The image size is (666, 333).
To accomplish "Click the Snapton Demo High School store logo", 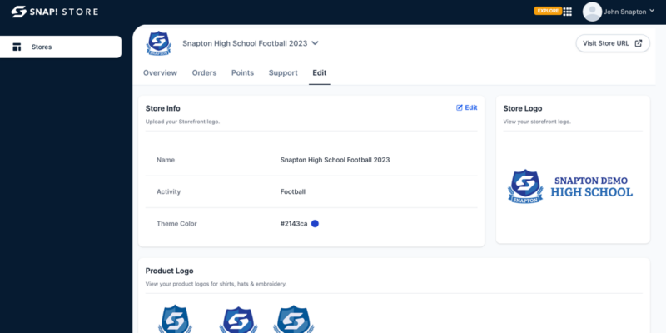I will point(570,186).
